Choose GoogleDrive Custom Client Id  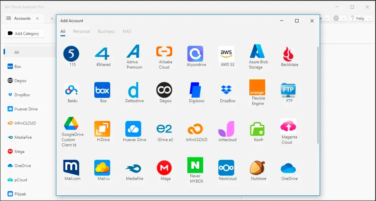tap(71, 124)
